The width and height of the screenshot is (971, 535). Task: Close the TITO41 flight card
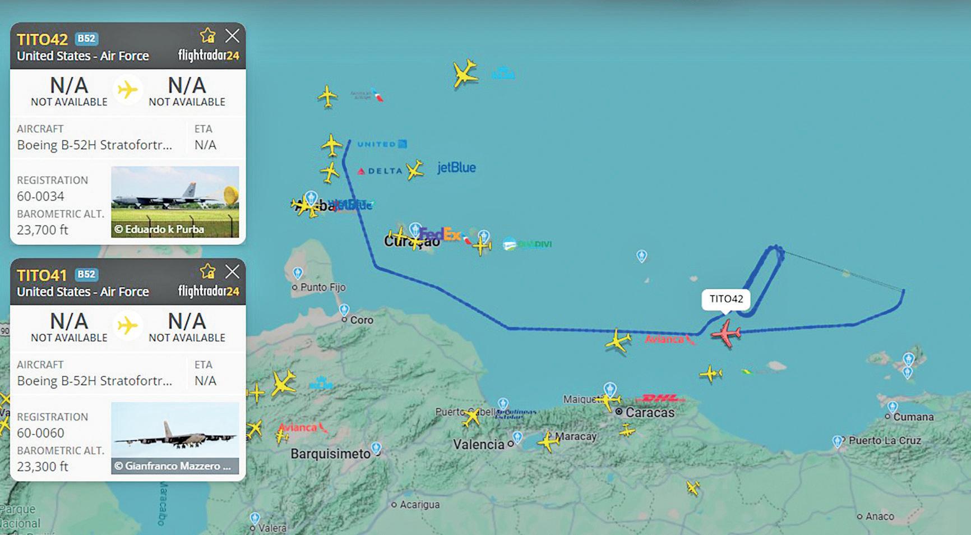pos(232,272)
